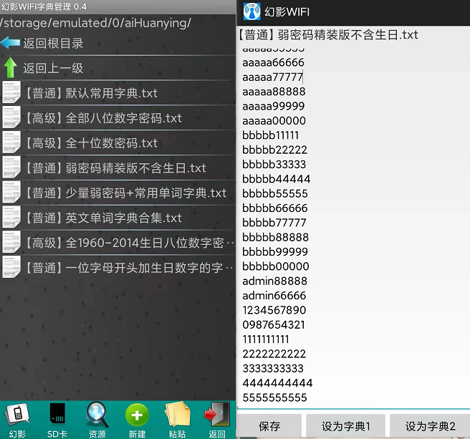Place cursor on line bbbbb99999

click(x=275, y=251)
